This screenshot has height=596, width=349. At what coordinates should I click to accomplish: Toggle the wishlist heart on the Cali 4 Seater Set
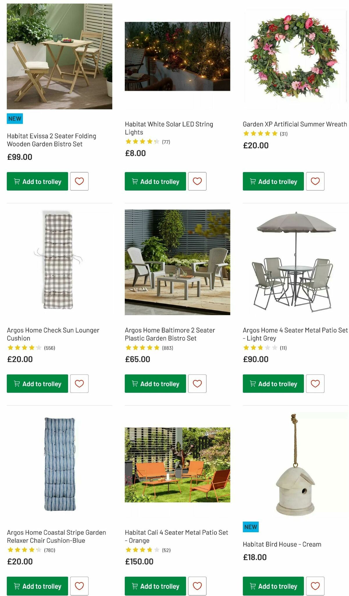[x=197, y=586]
